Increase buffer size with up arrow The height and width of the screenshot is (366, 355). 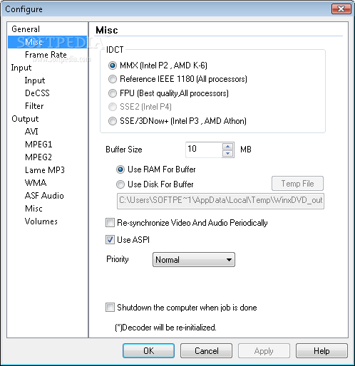[x=228, y=146]
